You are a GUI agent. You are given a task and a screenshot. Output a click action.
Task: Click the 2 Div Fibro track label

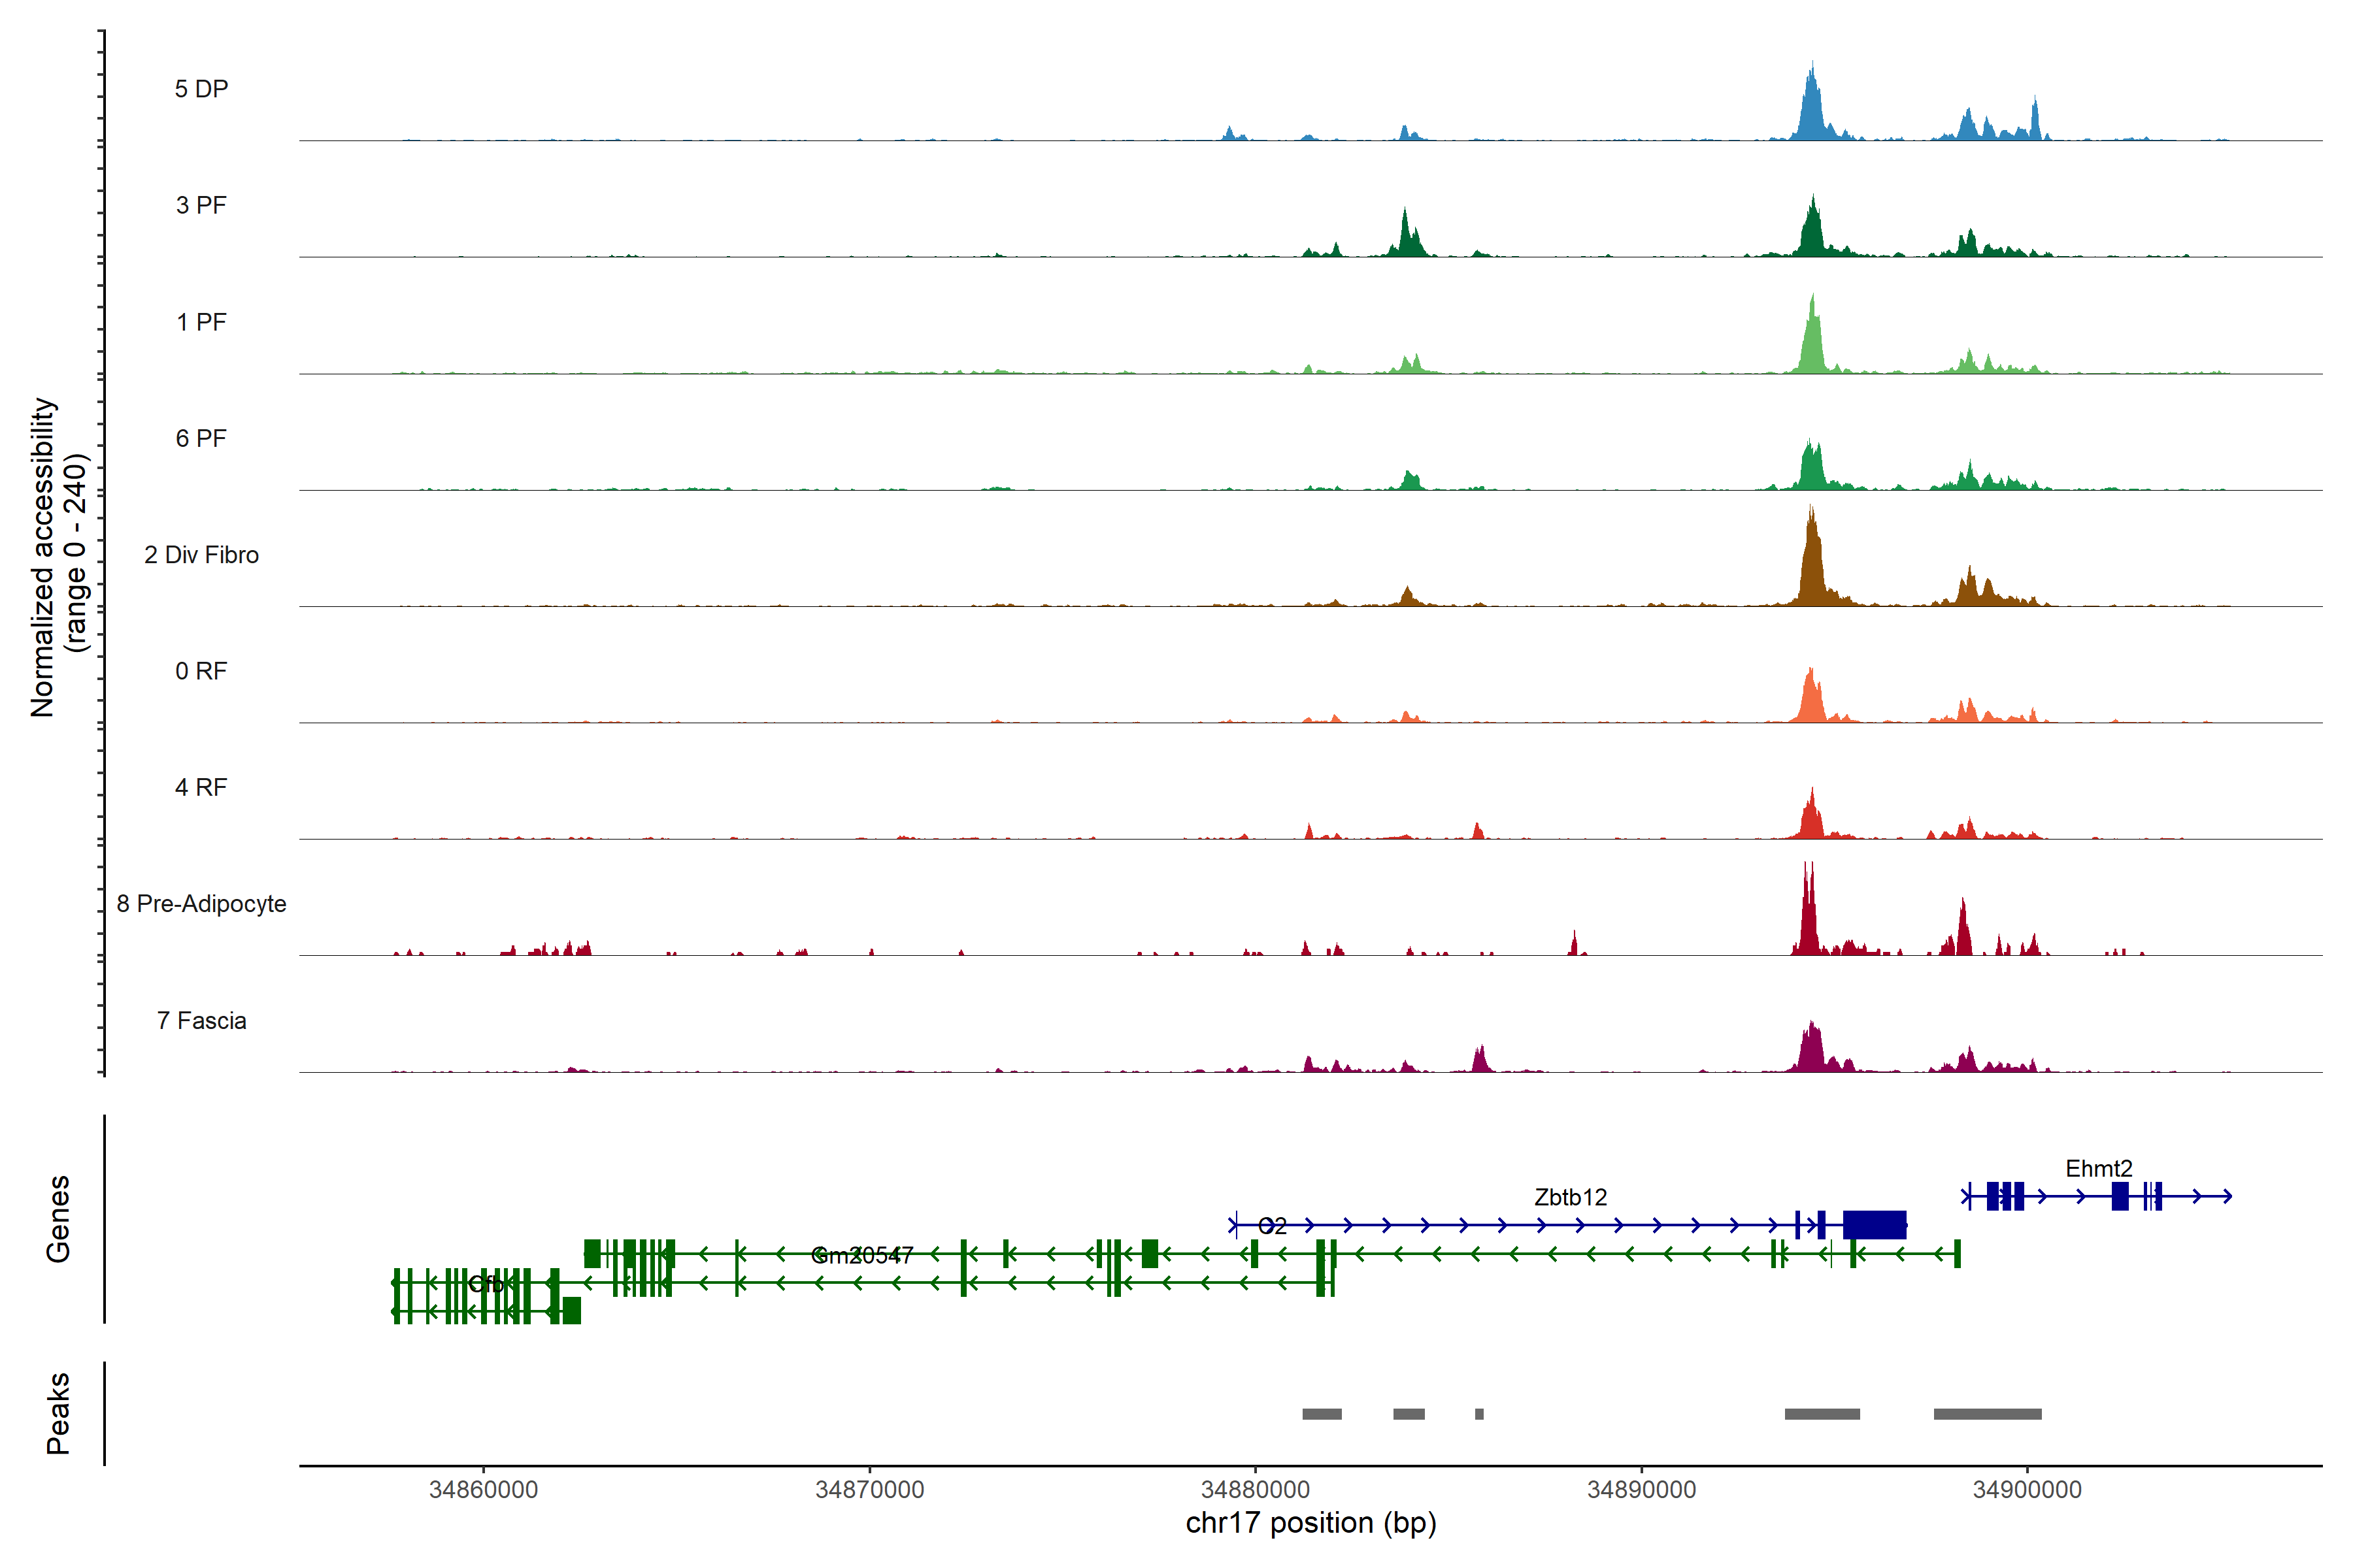(201, 555)
